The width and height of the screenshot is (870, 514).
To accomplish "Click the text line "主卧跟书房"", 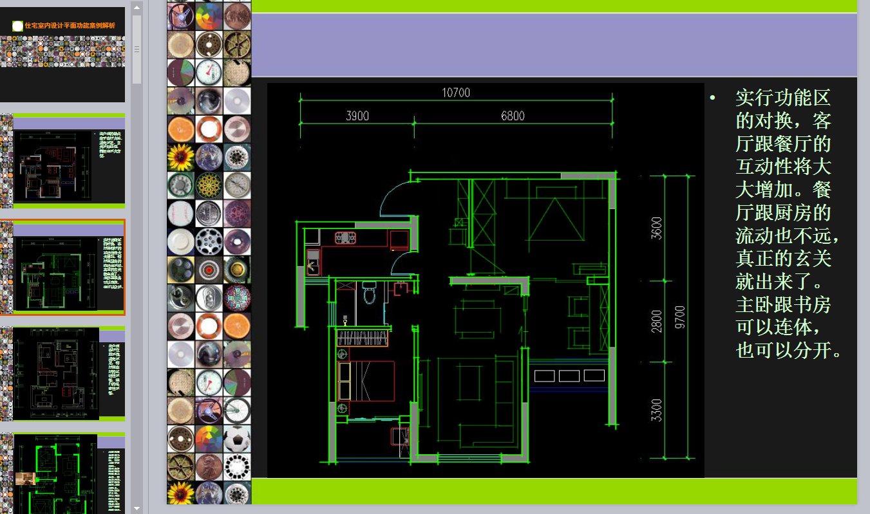I will click(x=783, y=304).
